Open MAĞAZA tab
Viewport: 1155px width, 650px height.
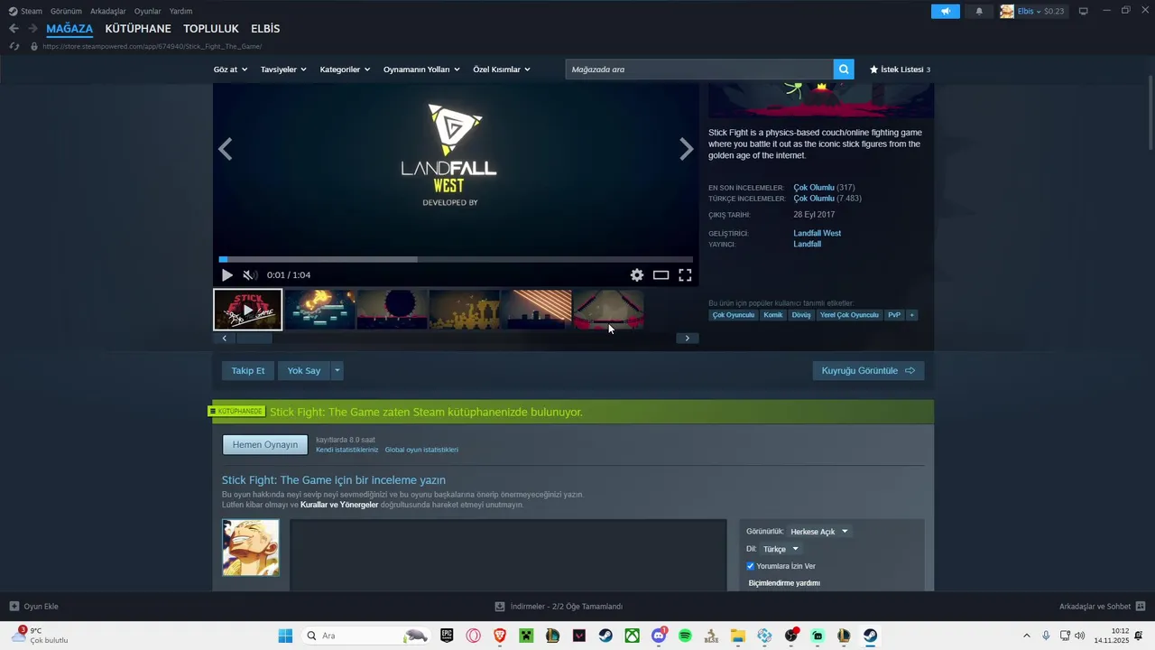(69, 29)
